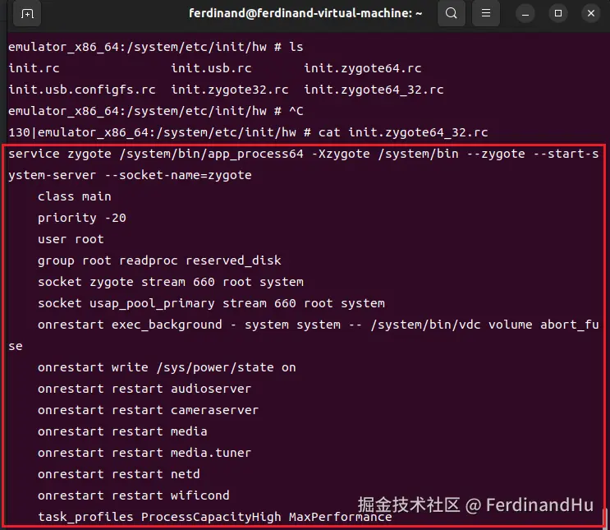Click the 'task_profiles ProcessCapacityHigh' line

coord(214,517)
